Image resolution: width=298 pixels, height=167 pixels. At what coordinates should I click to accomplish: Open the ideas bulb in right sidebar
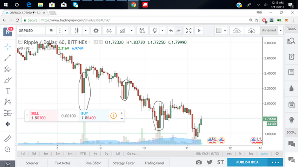(291, 120)
